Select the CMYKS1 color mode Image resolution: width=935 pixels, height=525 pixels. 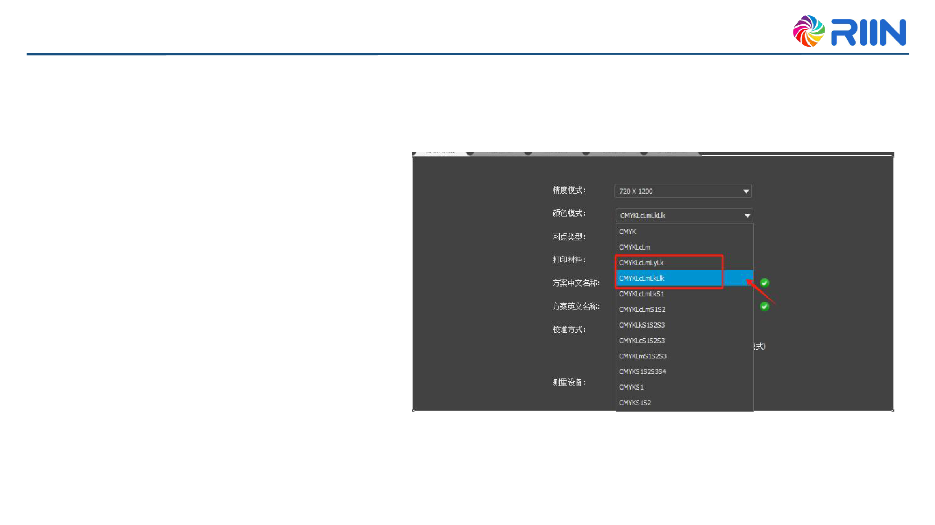point(631,387)
